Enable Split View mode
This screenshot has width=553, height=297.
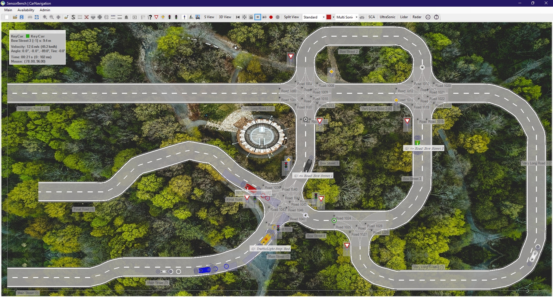coord(291,17)
